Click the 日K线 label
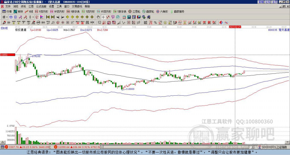This screenshot has width=290, height=155. tap(4, 28)
